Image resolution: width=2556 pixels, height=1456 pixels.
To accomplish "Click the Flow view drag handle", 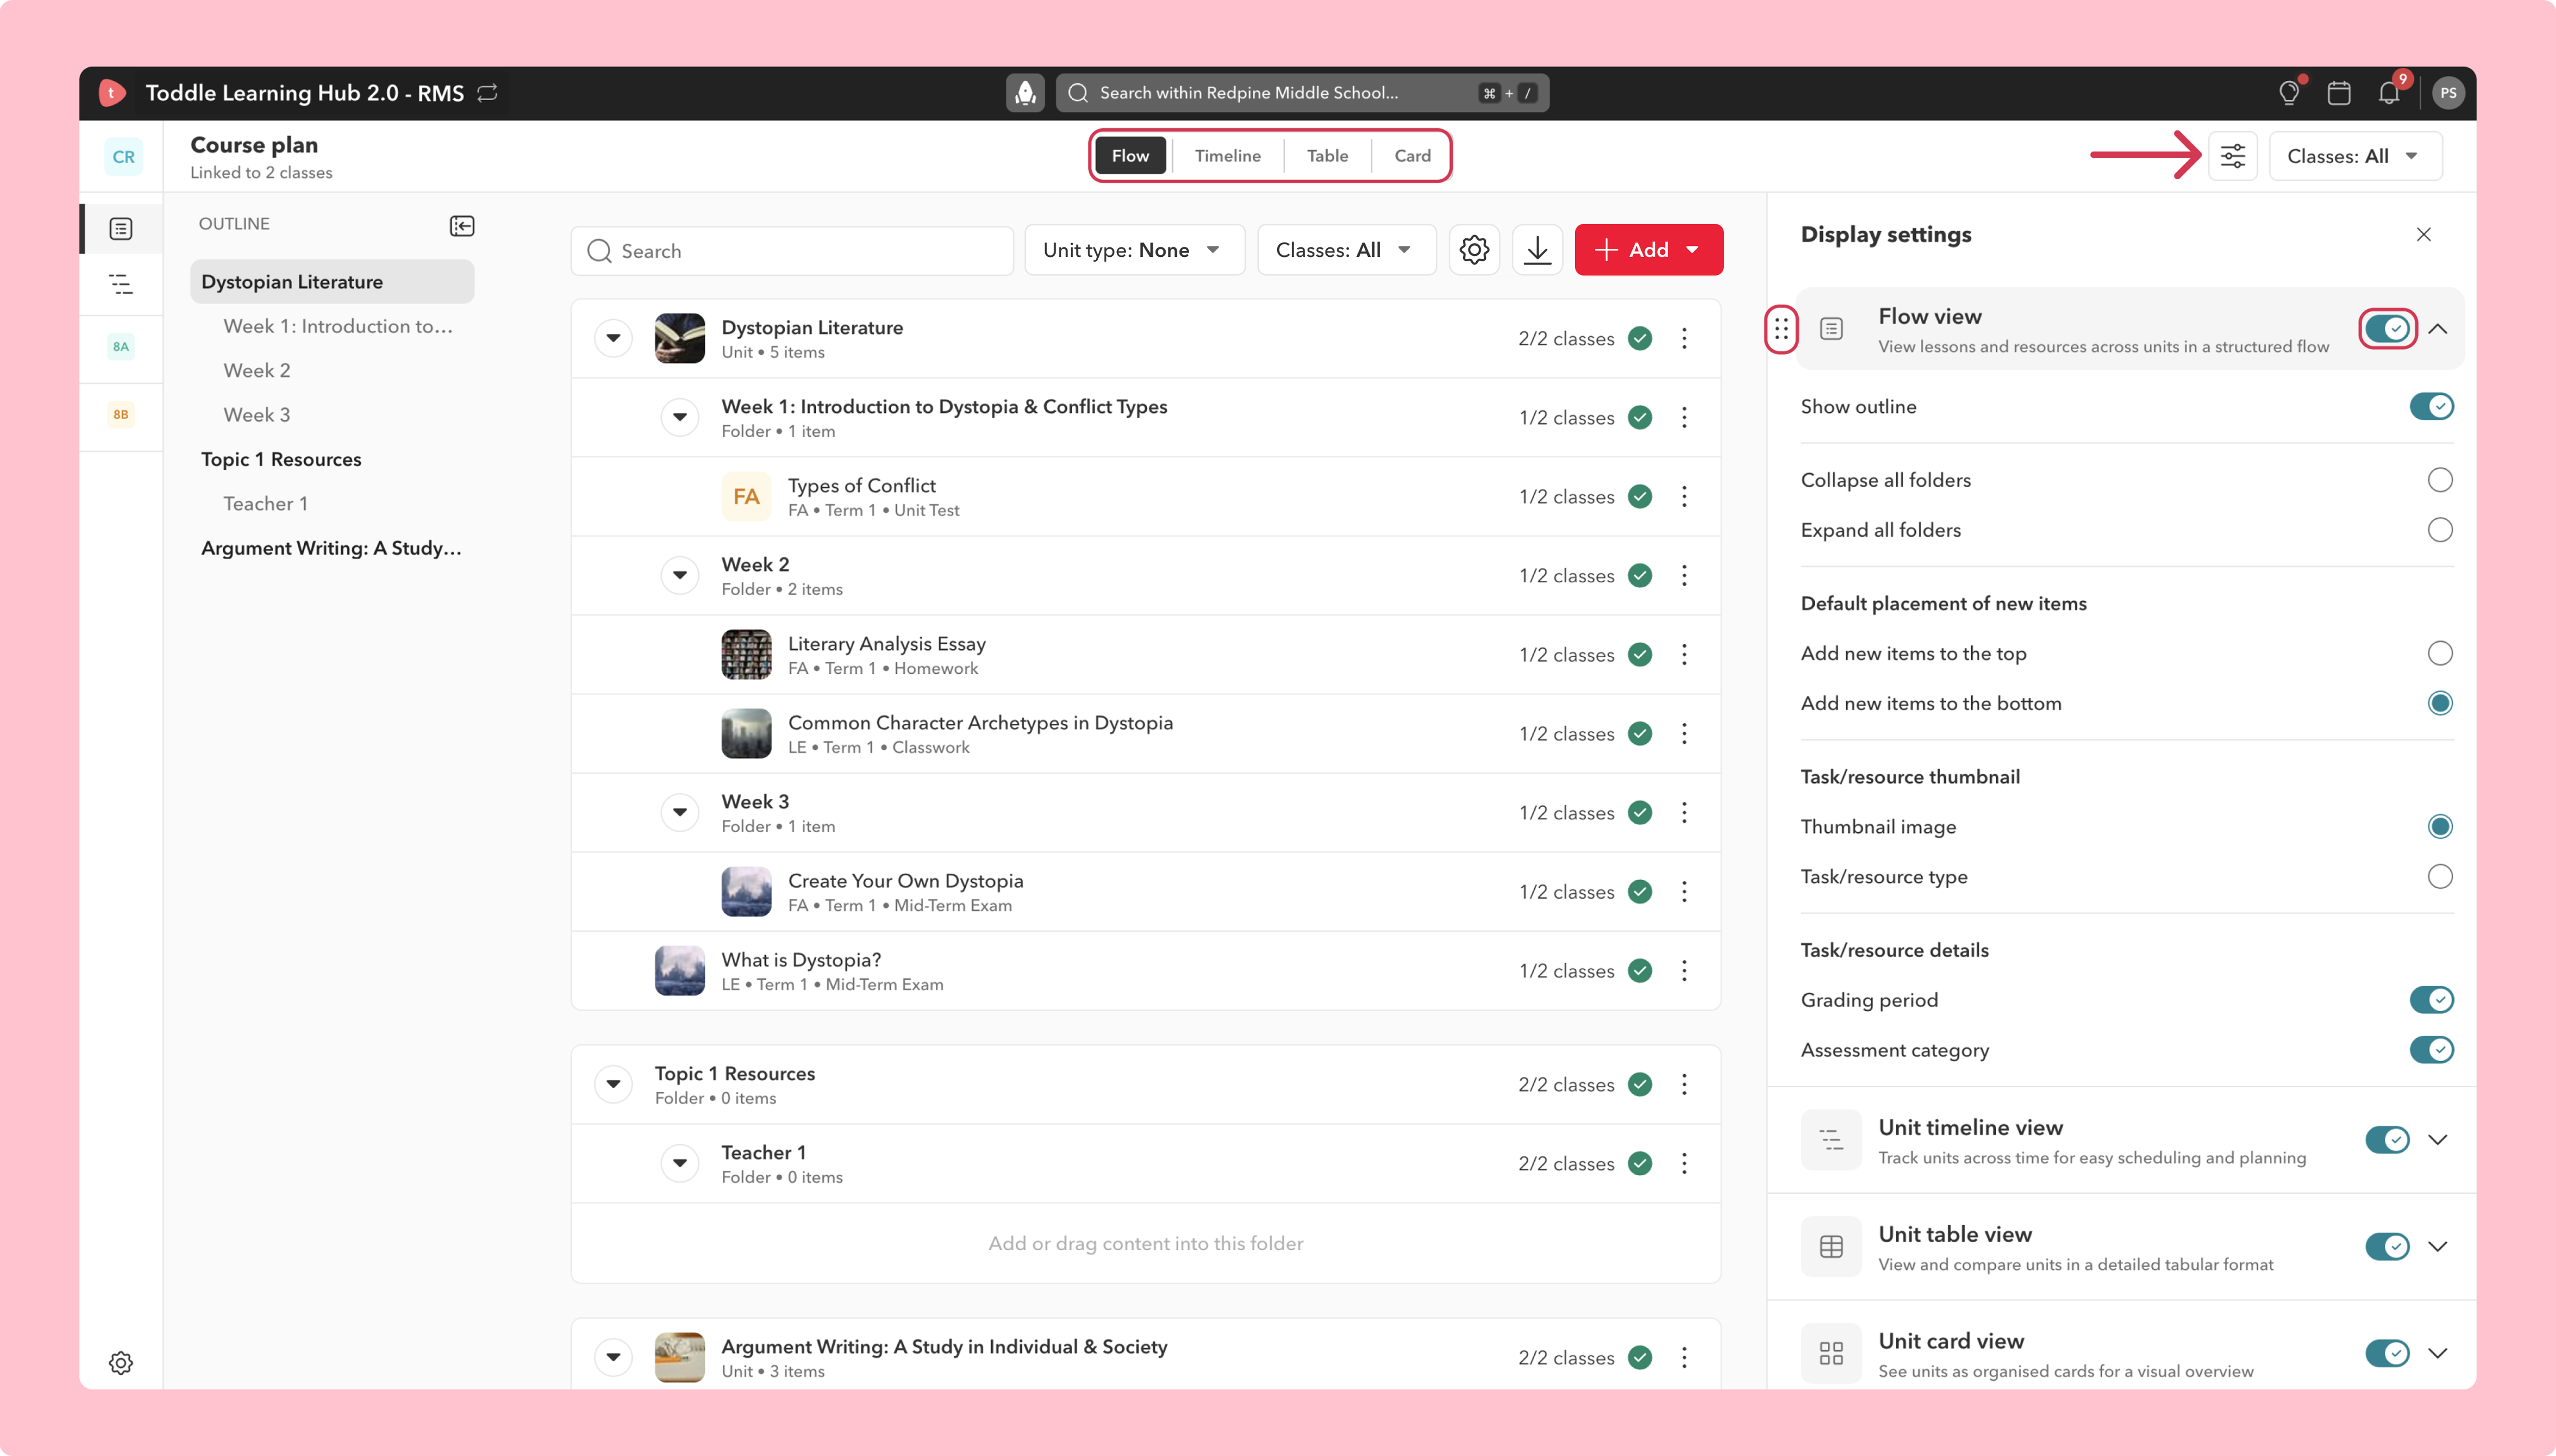I will coord(1781,329).
